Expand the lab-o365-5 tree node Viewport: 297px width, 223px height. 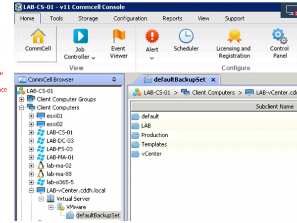coord(31,182)
